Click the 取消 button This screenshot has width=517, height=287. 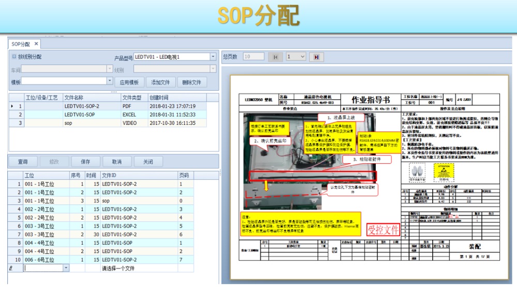pos(117,162)
